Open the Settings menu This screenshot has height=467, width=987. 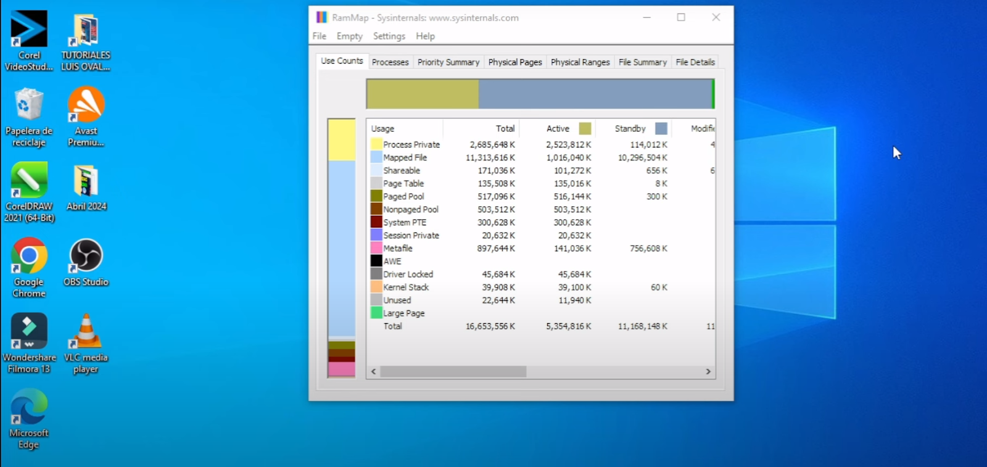coord(389,36)
